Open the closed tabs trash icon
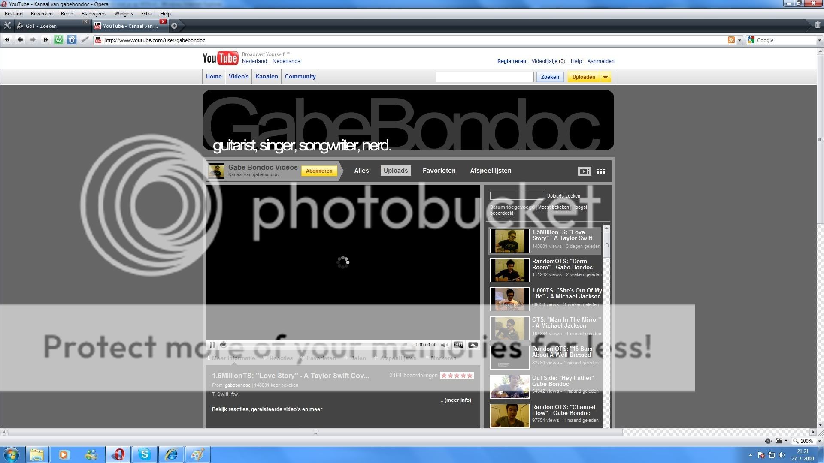 tap(818, 25)
